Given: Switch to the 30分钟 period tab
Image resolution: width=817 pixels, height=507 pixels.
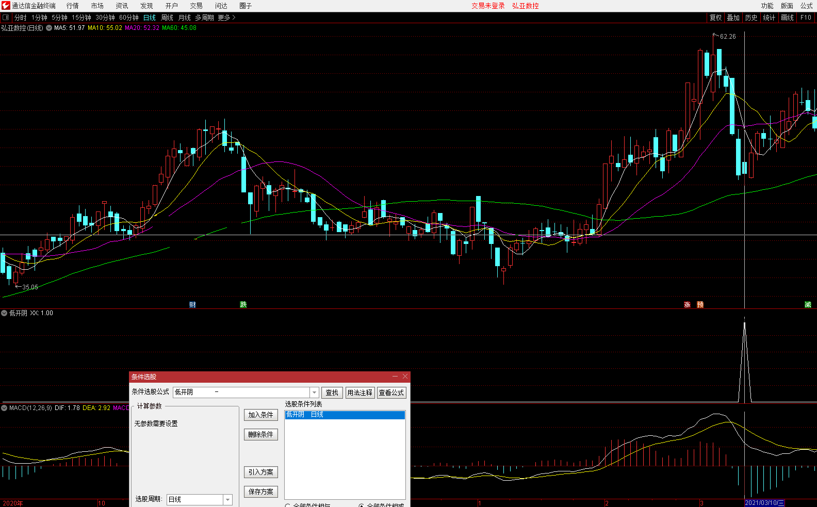Looking at the screenshot, I should (105, 18).
